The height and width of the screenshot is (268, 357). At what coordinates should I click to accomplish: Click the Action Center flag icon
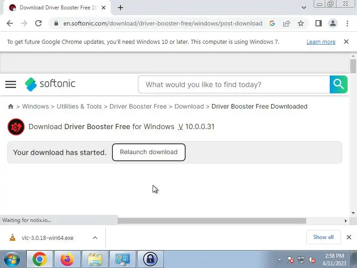[291, 260]
